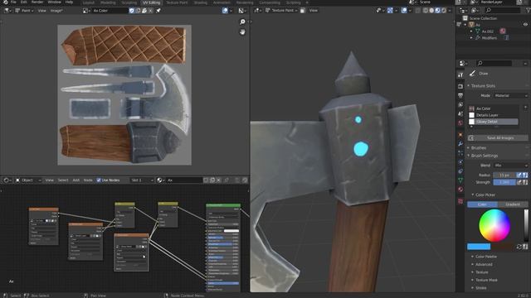The width and height of the screenshot is (531, 298).
Task: Expand the Brushes panel
Action: point(469,148)
